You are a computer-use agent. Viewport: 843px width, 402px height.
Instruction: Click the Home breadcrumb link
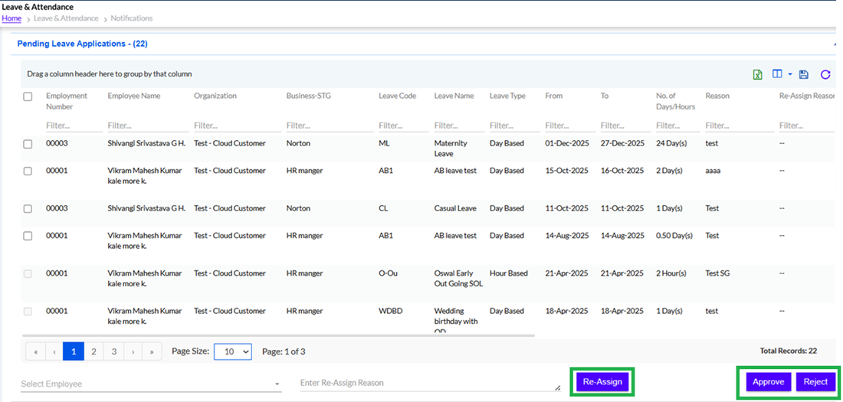pos(11,18)
